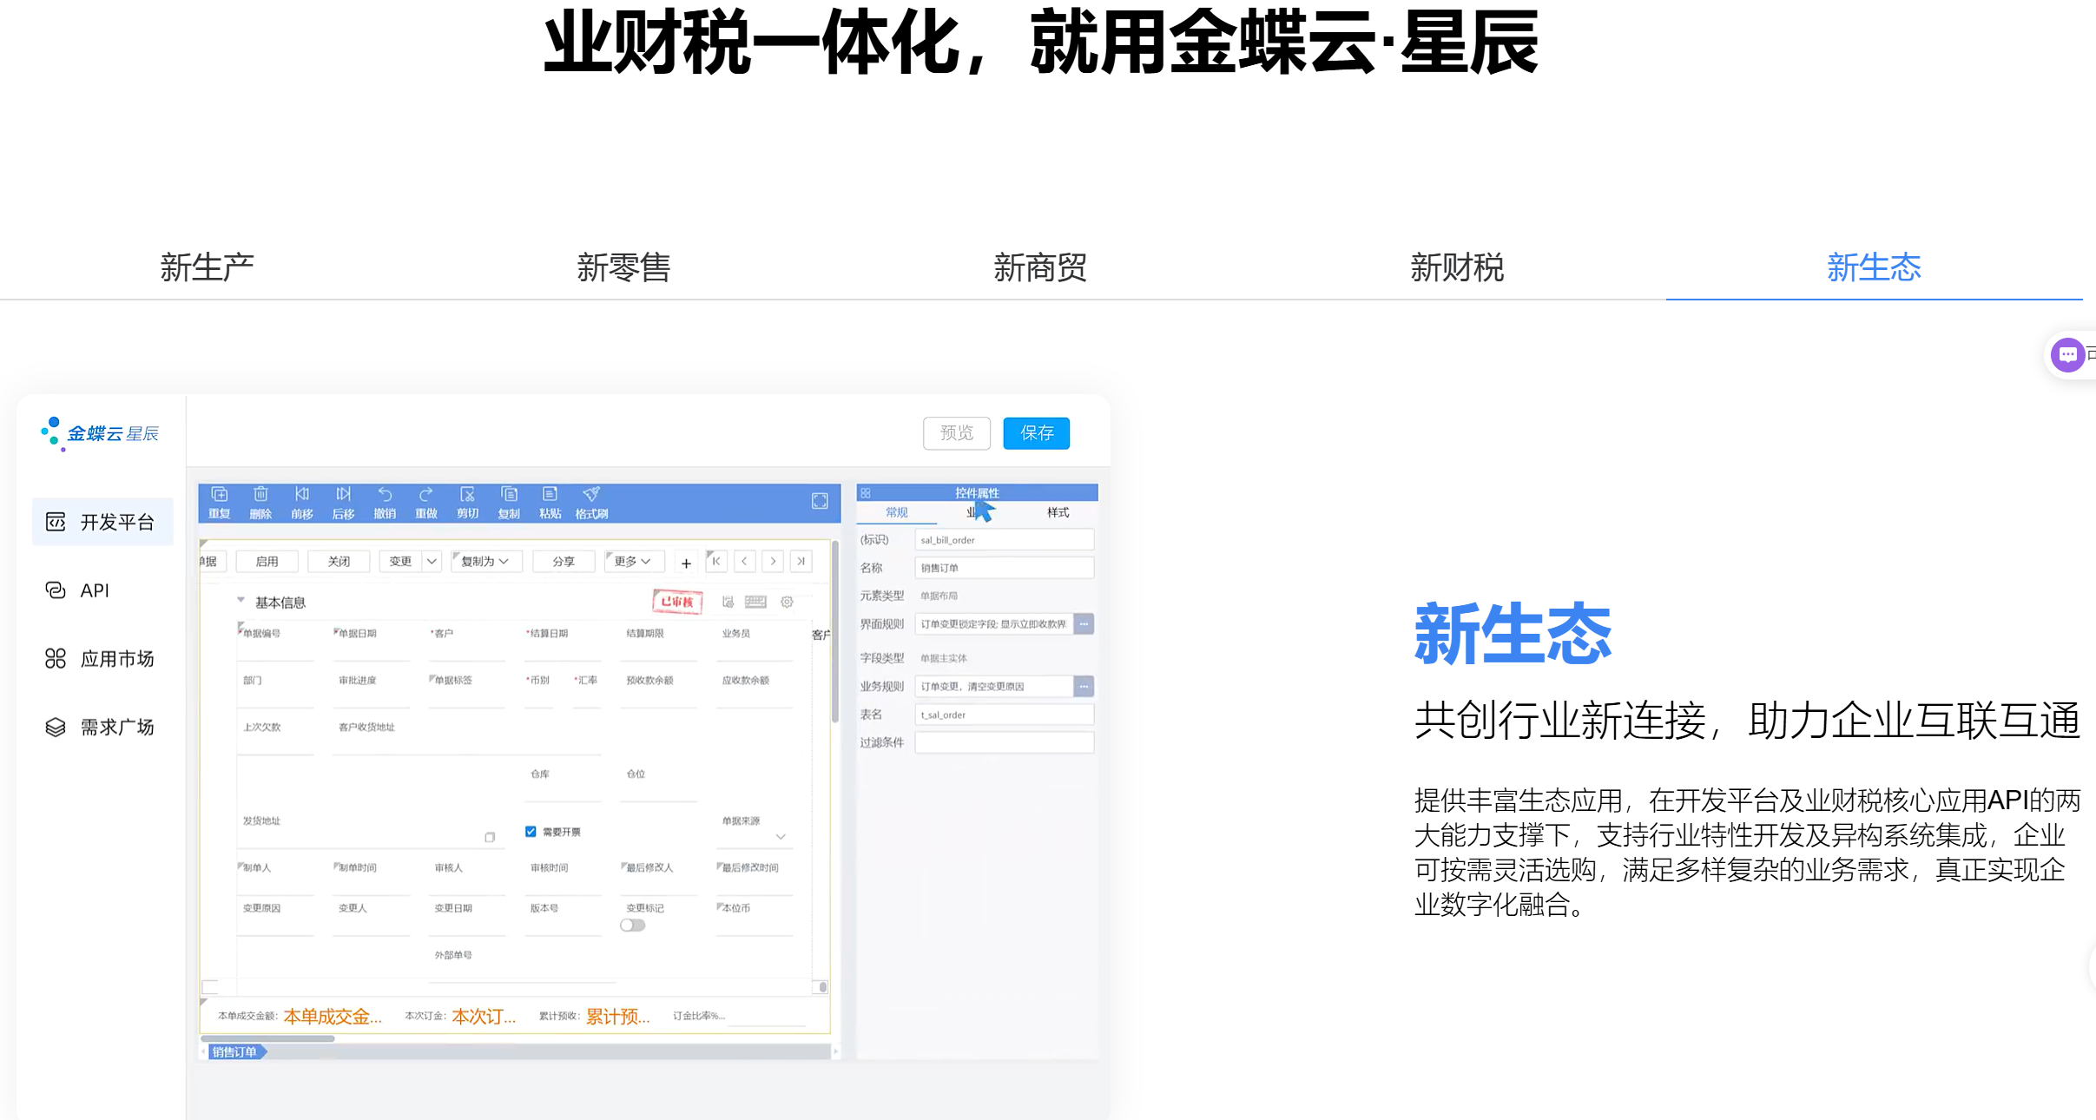The height and width of the screenshot is (1120, 2096).
Task: Click the 金蝶云星辰 logo
Action: pos(100,433)
